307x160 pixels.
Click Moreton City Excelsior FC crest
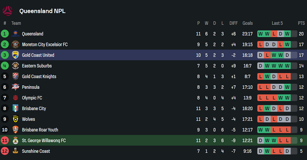[x=15, y=44]
